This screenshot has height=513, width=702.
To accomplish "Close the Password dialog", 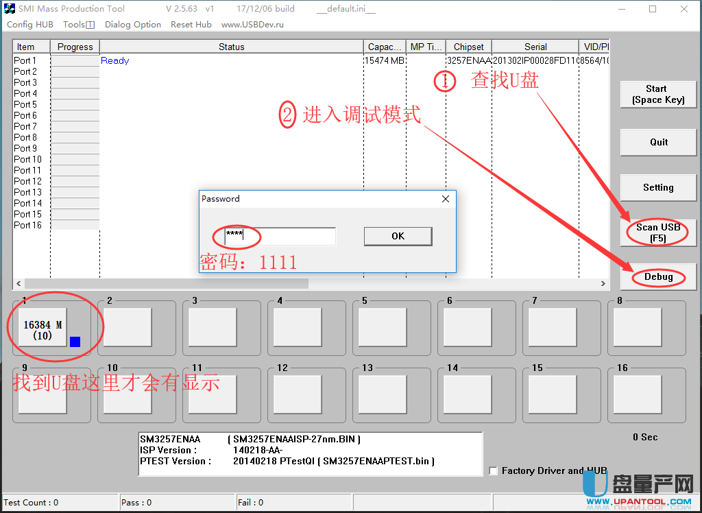I will click(x=446, y=199).
